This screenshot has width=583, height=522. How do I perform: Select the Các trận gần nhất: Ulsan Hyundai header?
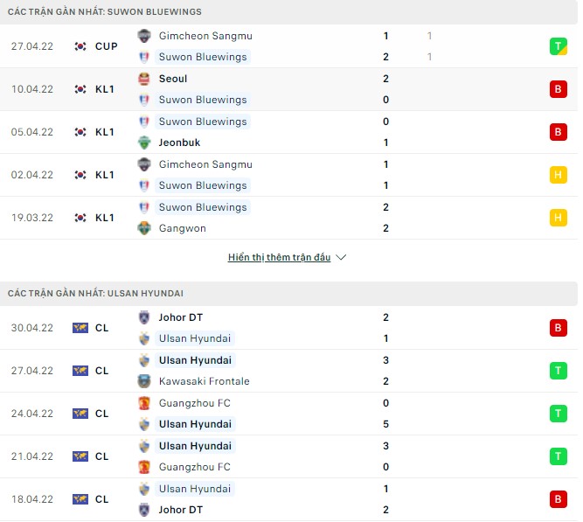point(95,294)
